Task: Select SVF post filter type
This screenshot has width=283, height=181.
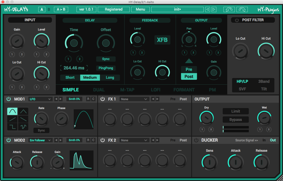Action: 242,89
